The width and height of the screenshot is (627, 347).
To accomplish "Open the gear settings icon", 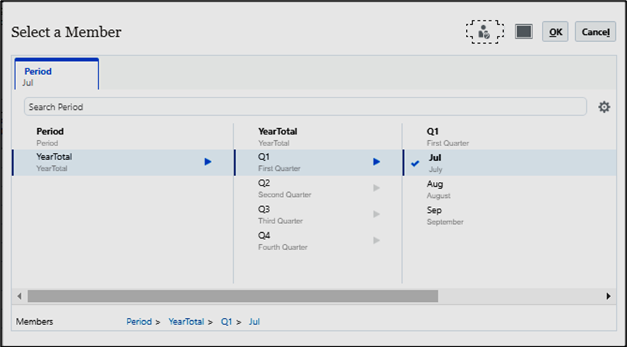I will click(x=604, y=107).
